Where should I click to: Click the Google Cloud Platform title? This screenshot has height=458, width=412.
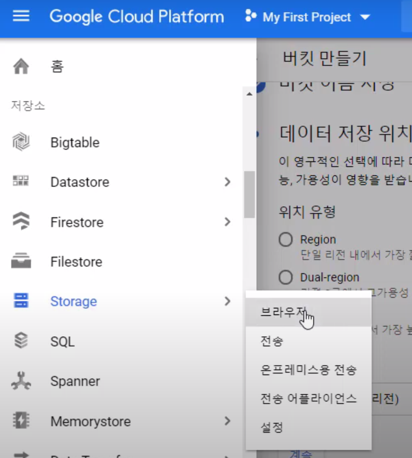click(x=137, y=16)
